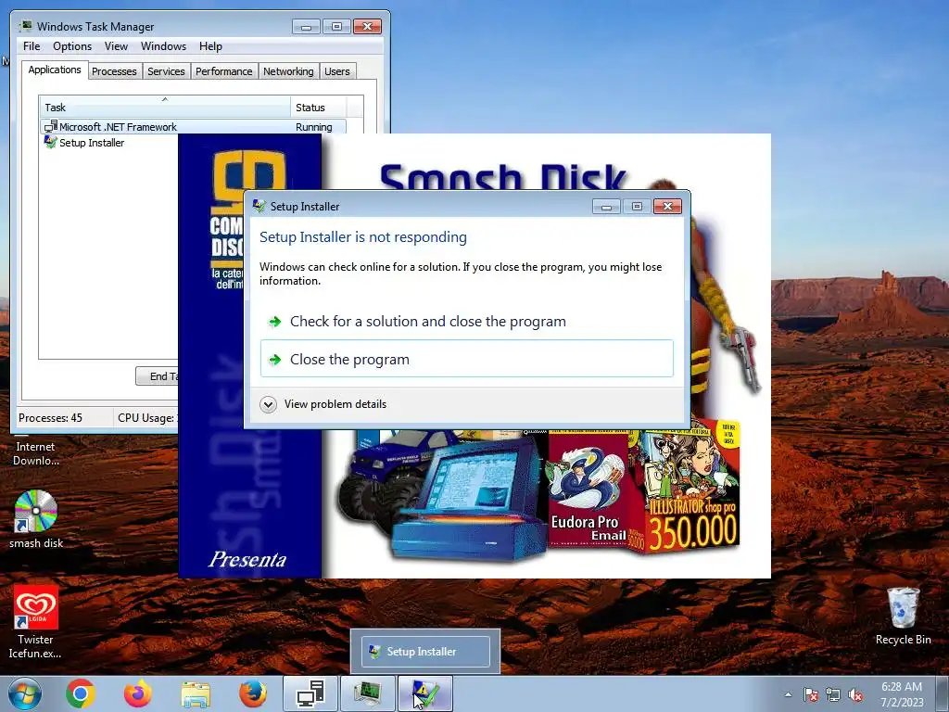Choose Check for a solution and close the program
This screenshot has height=712, width=949.
click(467, 321)
